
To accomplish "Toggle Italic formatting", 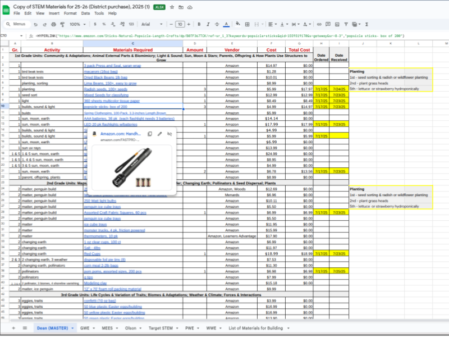I will click(208, 24).
